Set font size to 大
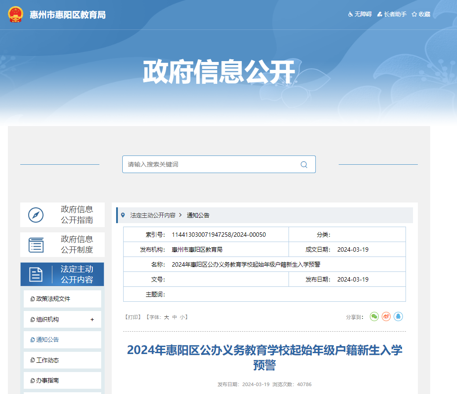The height and width of the screenshot is (394, 457). (x=167, y=317)
